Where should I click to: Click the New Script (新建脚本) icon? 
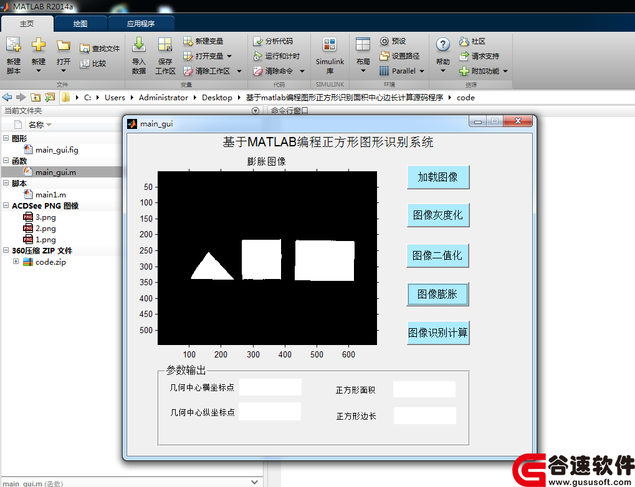point(13,45)
